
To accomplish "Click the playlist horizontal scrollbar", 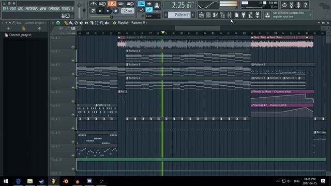I will pyautogui.click(x=198, y=28).
